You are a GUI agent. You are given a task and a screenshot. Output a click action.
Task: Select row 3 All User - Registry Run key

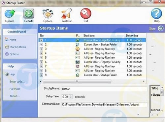pyautogui.click(x=92, y=49)
